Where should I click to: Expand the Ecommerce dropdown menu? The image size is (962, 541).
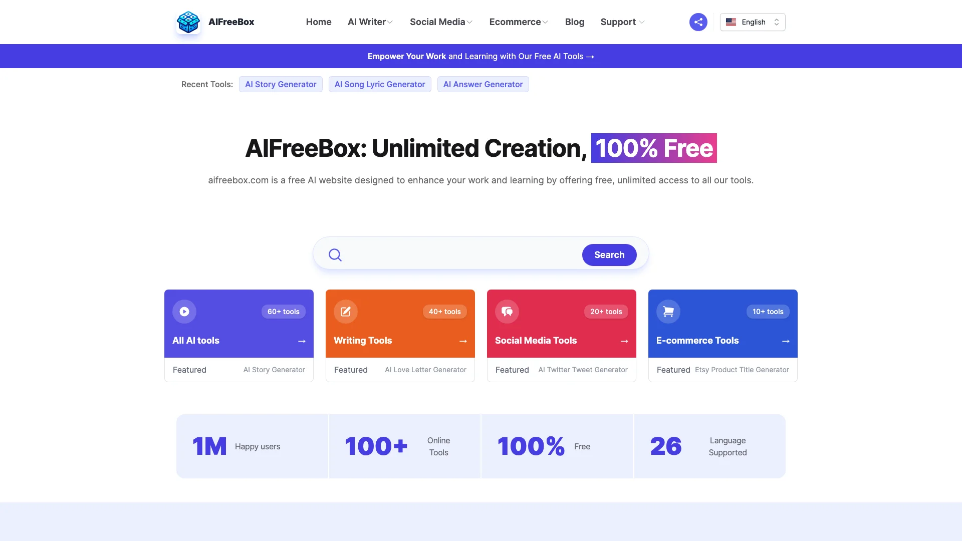[519, 22]
